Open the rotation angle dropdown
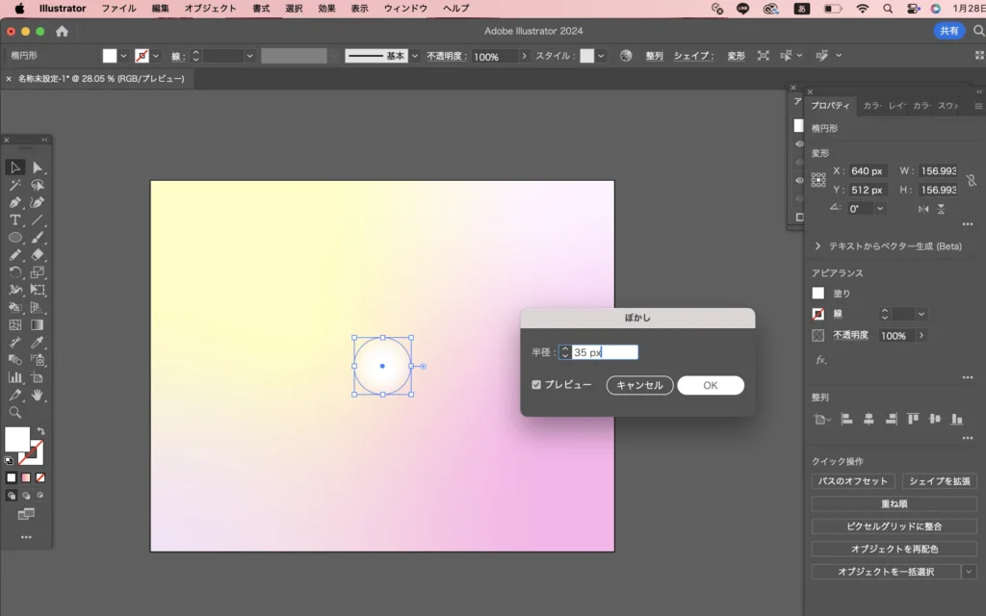Viewport: 986px width, 616px height. click(880, 209)
